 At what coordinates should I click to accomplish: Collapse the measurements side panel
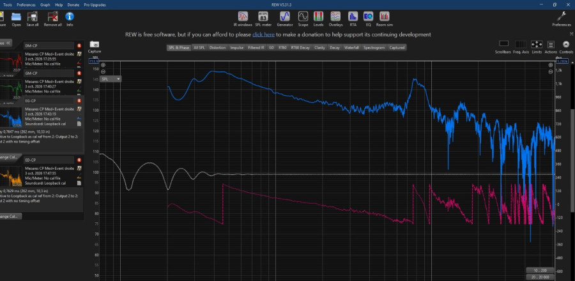click(6, 43)
